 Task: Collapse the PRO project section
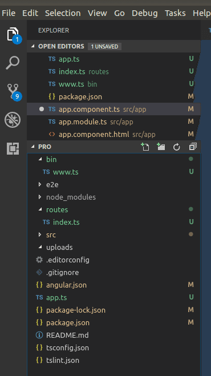point(33,147)
